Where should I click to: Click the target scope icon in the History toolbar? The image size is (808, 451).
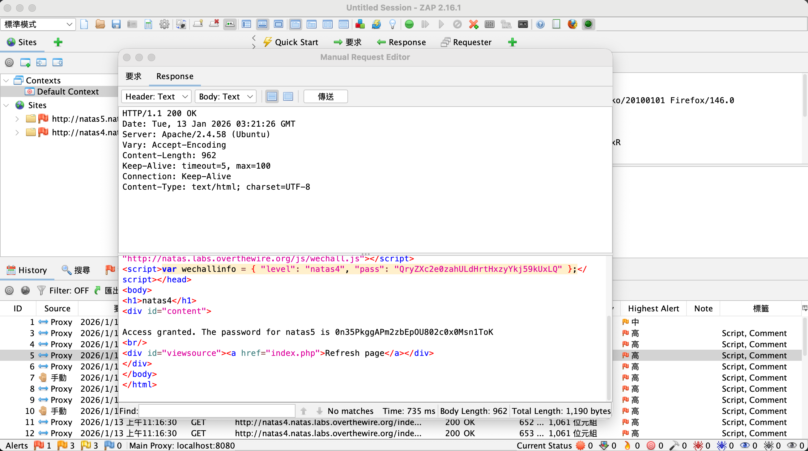pyautogui.click(x=9, y=291)
